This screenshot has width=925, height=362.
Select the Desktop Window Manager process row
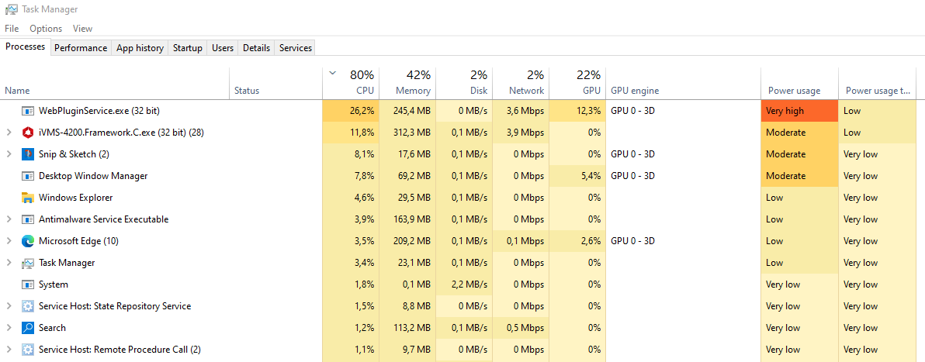pos(93,176)
